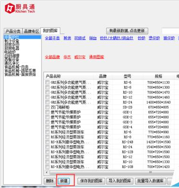Screen dimensions: 179x188
Task: Tick the checkbox for RS-B系列 row RS-12B
Action: point(47,152)
